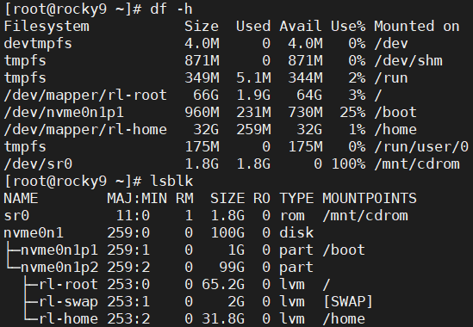
Task: Click the 'nvme0n1' disk row name
Action: pyautogui.click(x=34, y=232)
